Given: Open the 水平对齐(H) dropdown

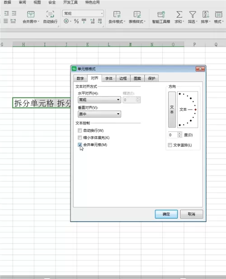Looking at the screenshot, I should (x=99, y=100).
